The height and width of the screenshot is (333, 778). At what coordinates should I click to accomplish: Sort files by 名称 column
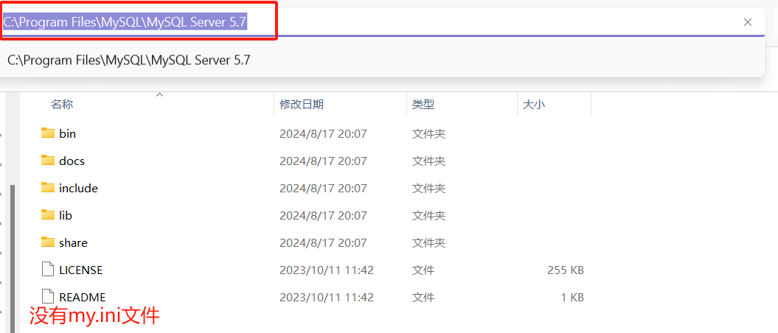(62, 105)
